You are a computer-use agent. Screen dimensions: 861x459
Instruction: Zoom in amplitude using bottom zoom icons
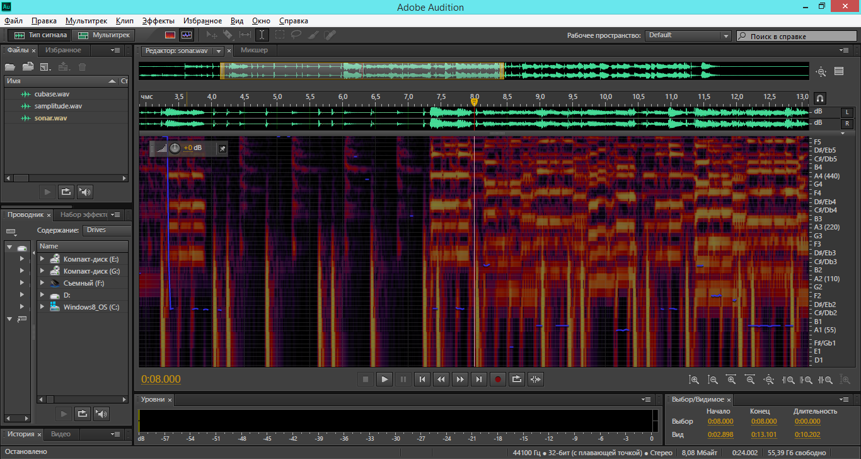[694, 380]
